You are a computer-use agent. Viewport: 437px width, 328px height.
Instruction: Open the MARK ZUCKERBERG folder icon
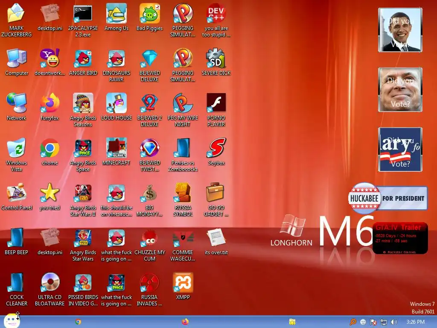[x=17, y=13]
